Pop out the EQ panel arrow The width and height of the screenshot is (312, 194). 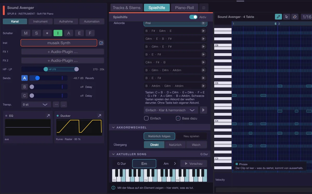pyautogui.click(x=48, y=116)
